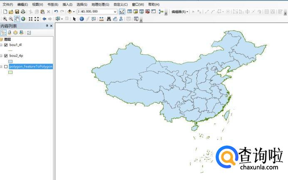Pin the table of contents panel
Screen dimensions: 288x180
[47, 26]
